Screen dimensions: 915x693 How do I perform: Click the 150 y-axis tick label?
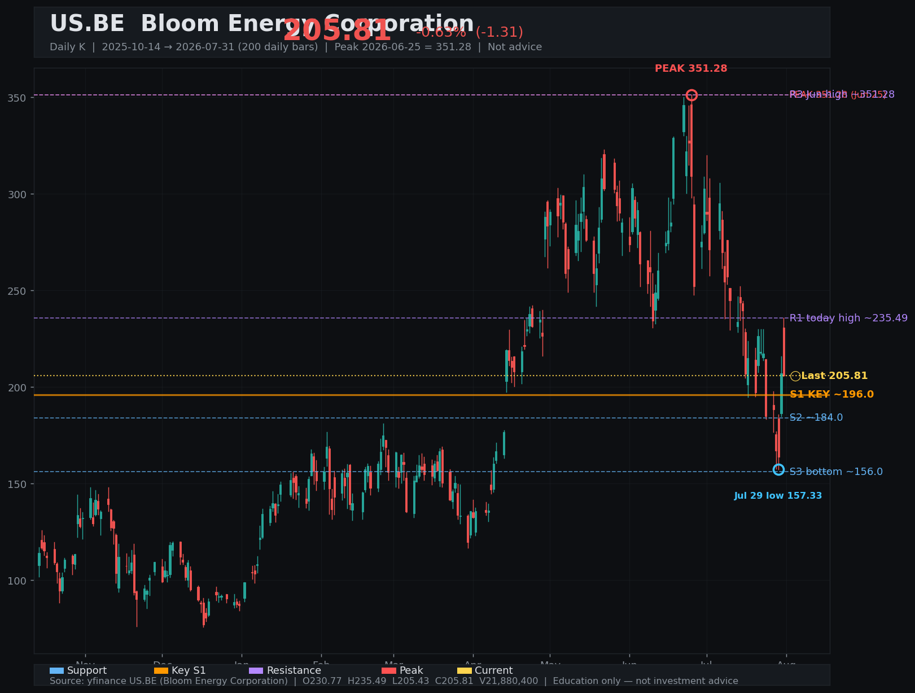pyautogui.click(x=18, y=484)
